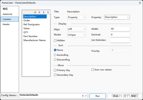This screenshot has width=143, height=100.
Task: Check Sum row values option
Action: click(x=93, y=70)
